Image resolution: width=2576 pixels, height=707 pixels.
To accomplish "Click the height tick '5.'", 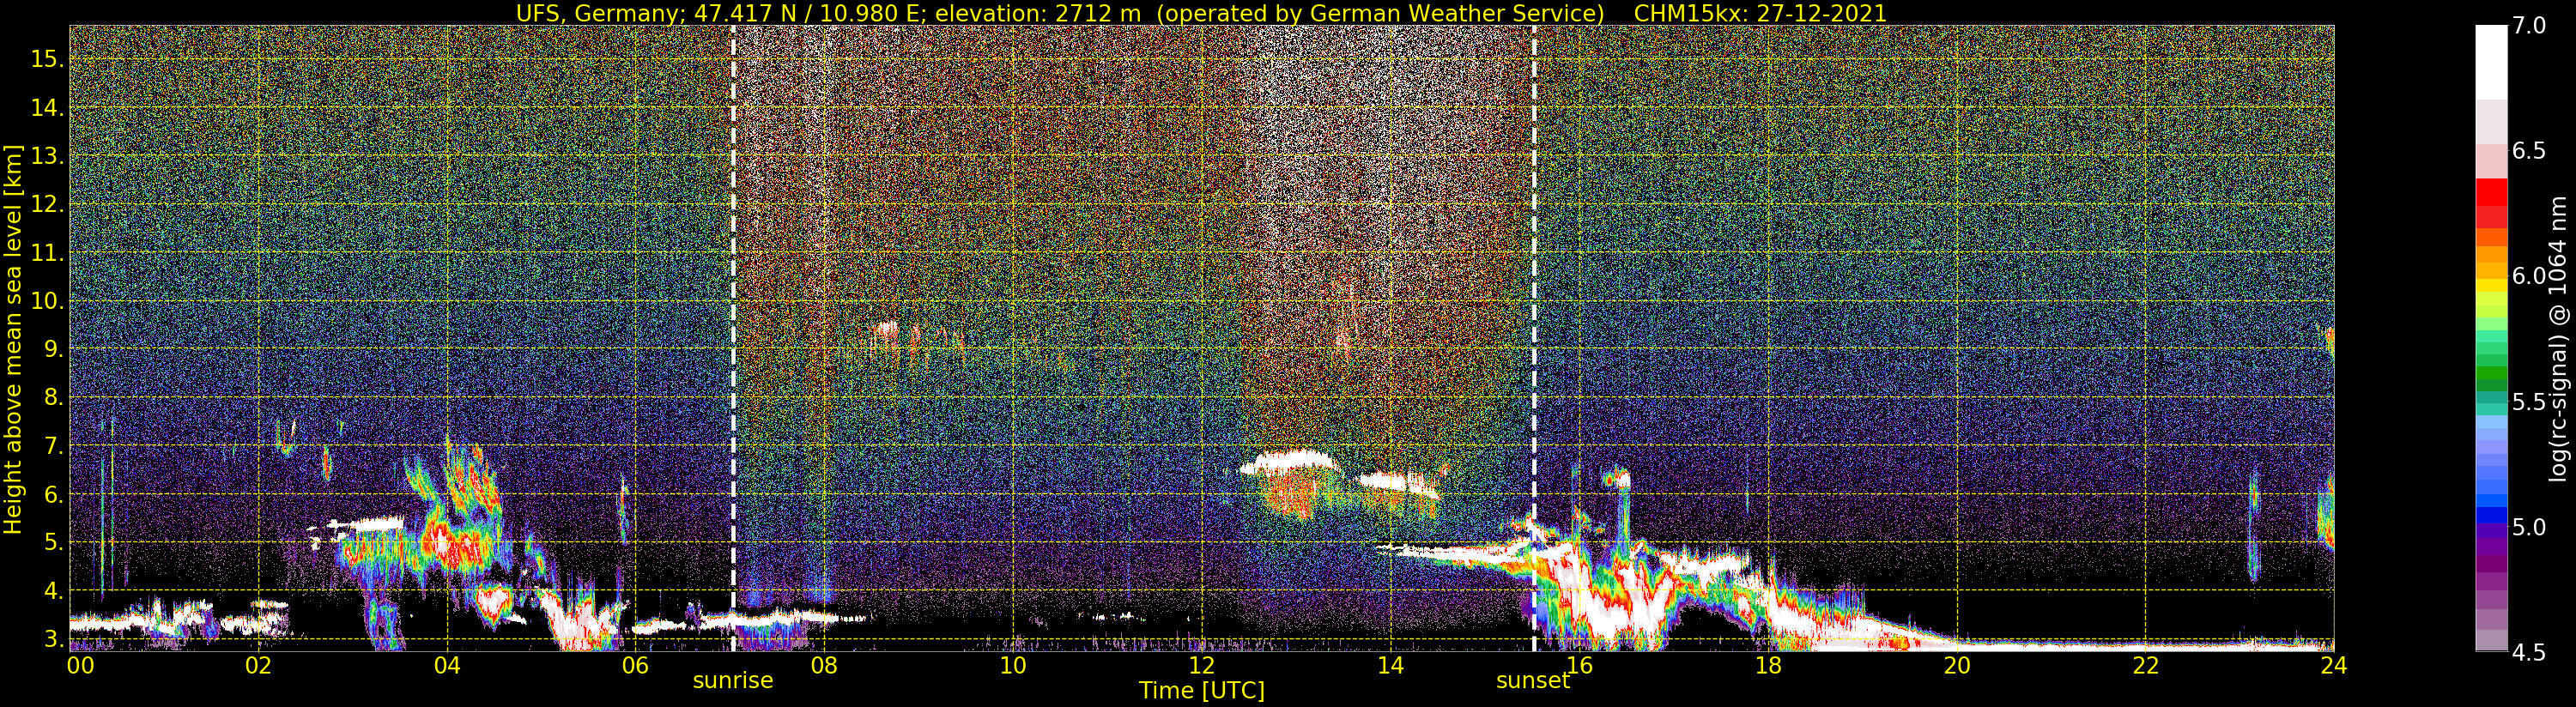I will [x=53, y=543].
